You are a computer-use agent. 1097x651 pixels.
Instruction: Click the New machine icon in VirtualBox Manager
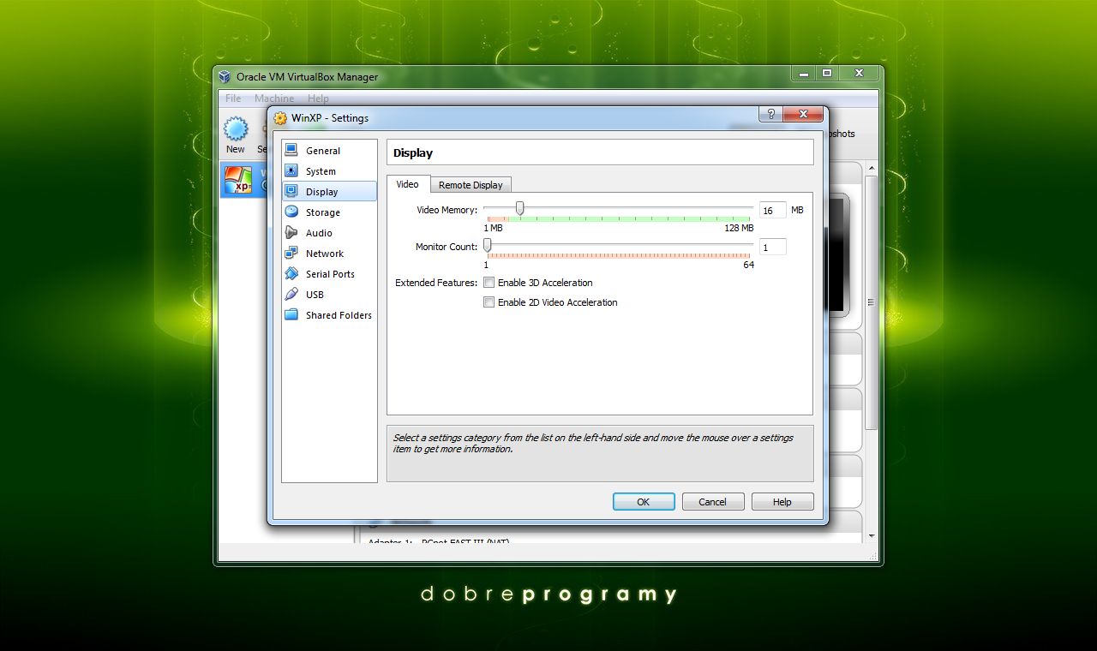coord(236,129)
